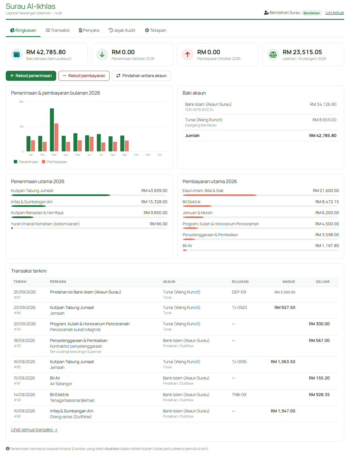
Task: Click the RM 300.00 outgoing amount
Action: (319, 324)
